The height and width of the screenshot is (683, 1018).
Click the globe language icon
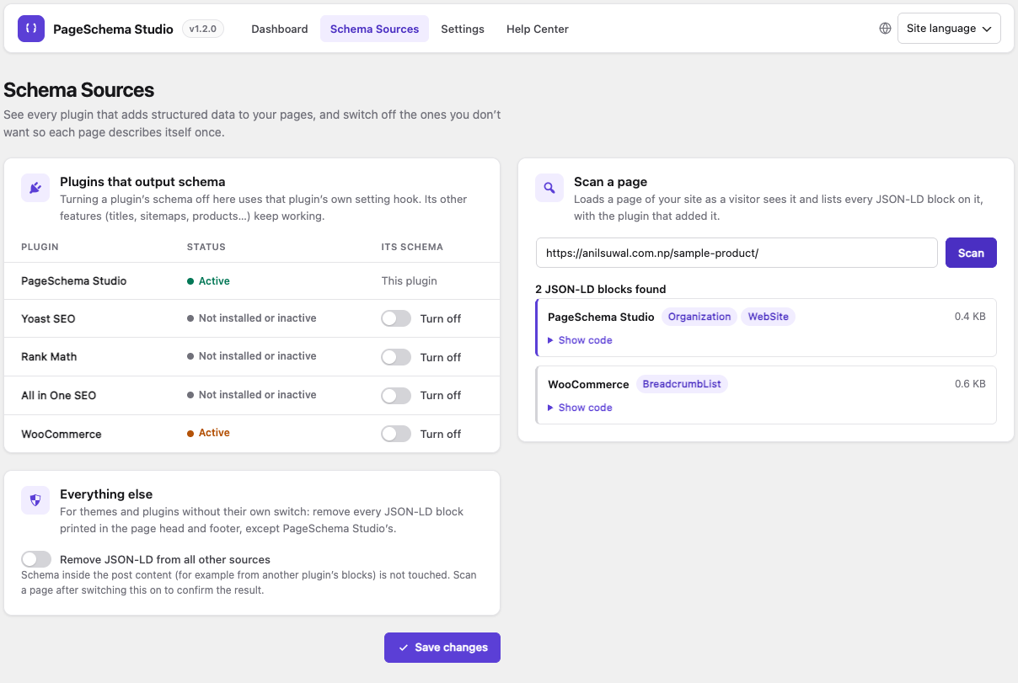(x=885, y=29)
